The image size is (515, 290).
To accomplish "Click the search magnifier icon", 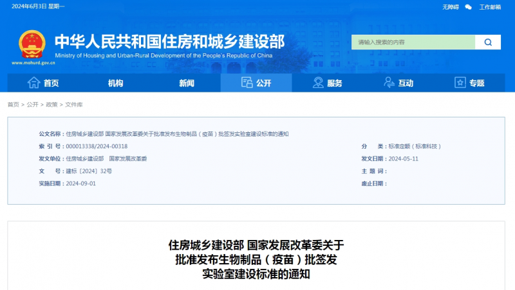I will [488, 42].
